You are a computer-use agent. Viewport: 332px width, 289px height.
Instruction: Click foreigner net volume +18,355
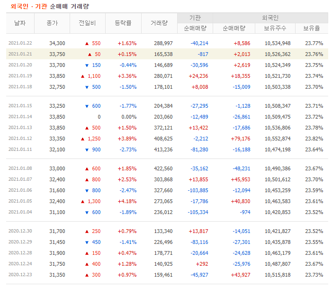point(241,76)
